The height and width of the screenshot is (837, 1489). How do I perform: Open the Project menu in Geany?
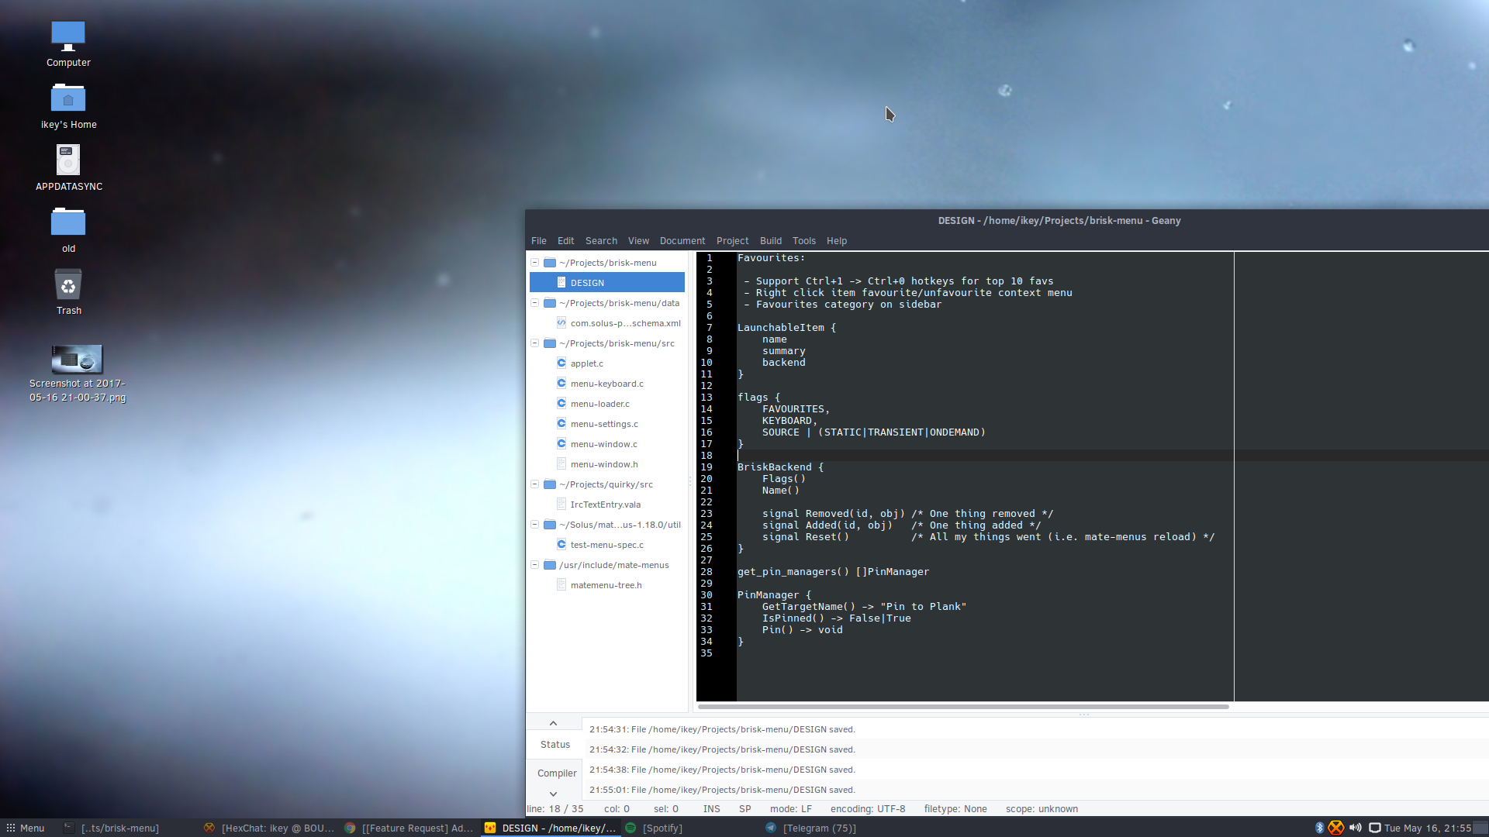coord(732,241)
